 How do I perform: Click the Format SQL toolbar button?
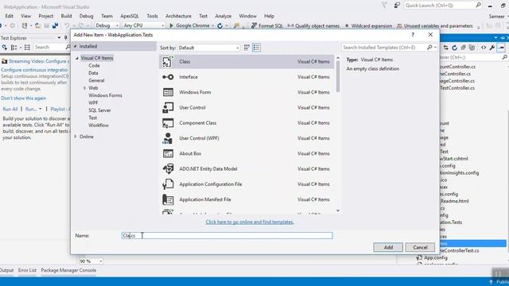click(267, 25)
